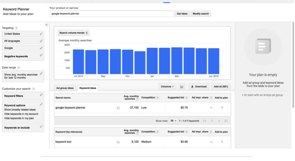Select the Keyword ideas tab

point(88,88)
